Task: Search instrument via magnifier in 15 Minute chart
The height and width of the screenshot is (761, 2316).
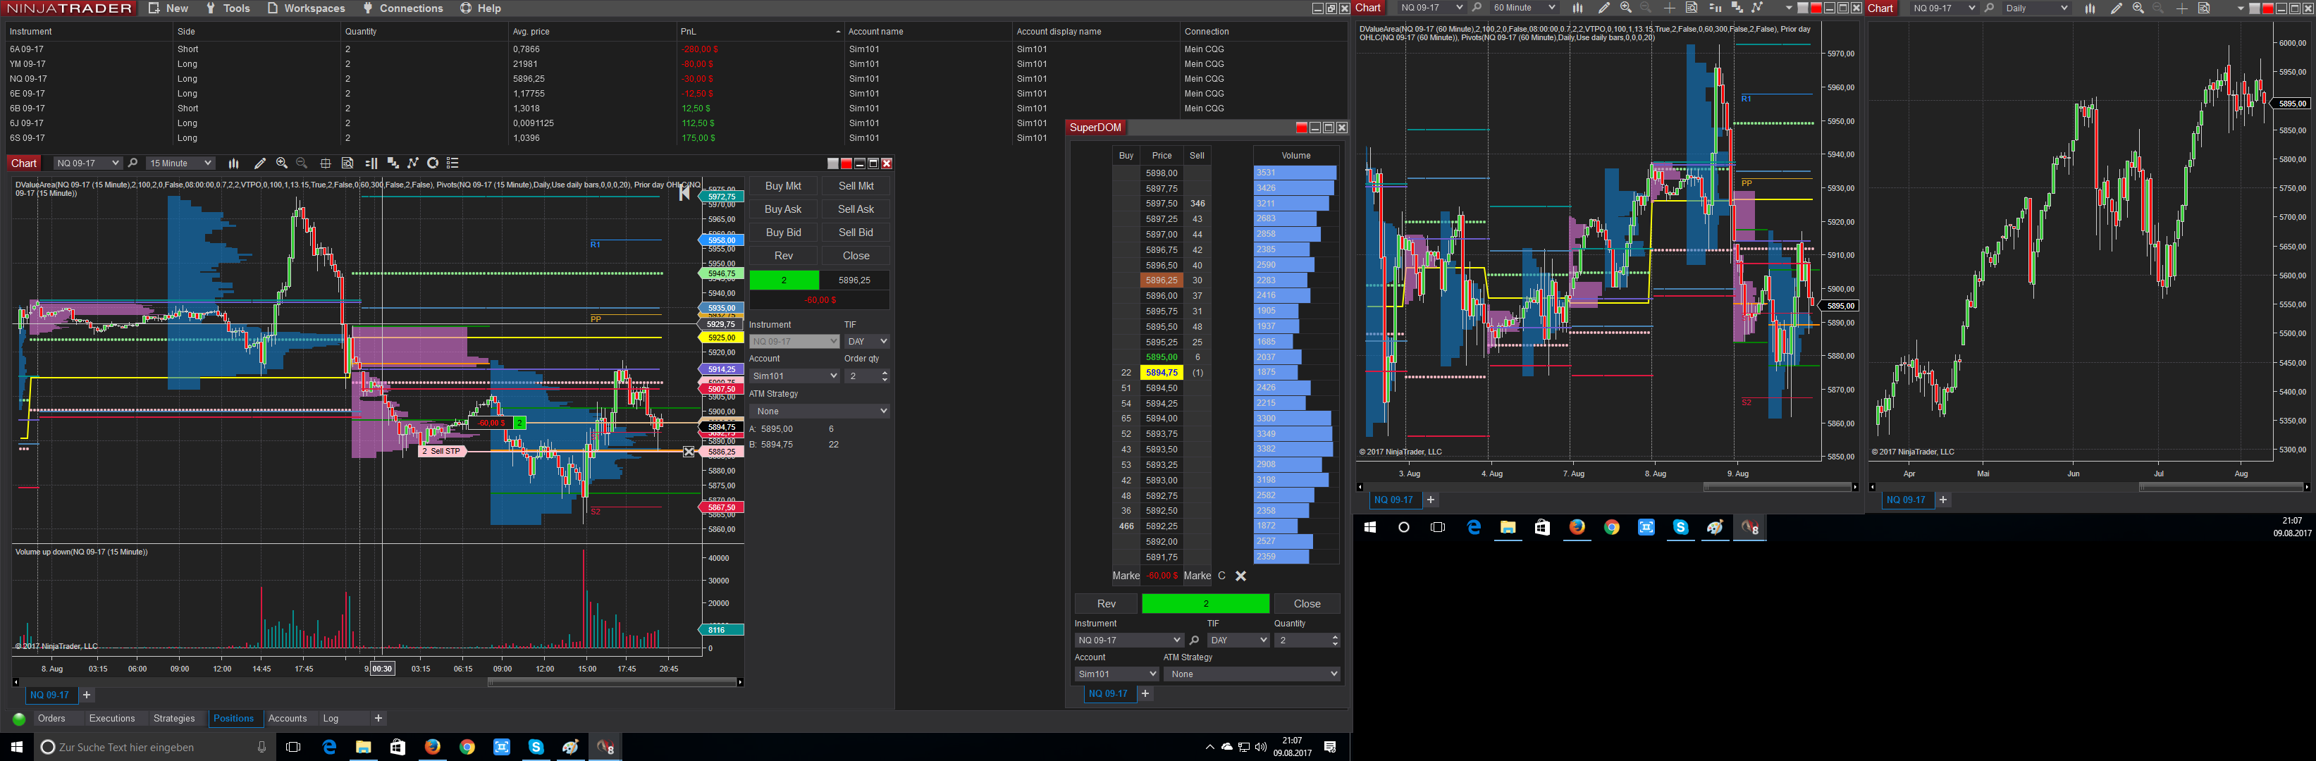Action: pos(133,163)
